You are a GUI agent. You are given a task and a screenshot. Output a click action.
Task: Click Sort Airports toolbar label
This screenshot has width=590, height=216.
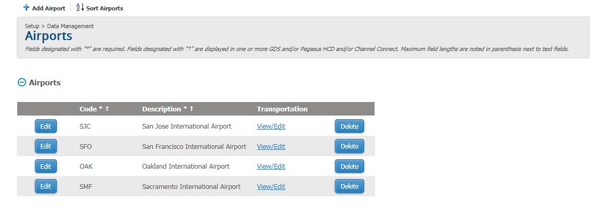[105, 8]
